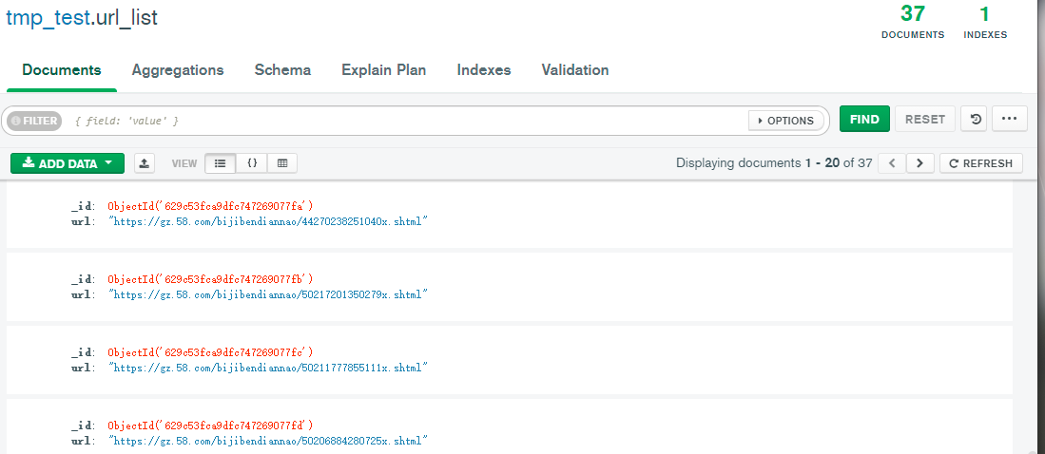Expand the query OPTIONS
The image size is (1045, 454).
coord(786,121)
